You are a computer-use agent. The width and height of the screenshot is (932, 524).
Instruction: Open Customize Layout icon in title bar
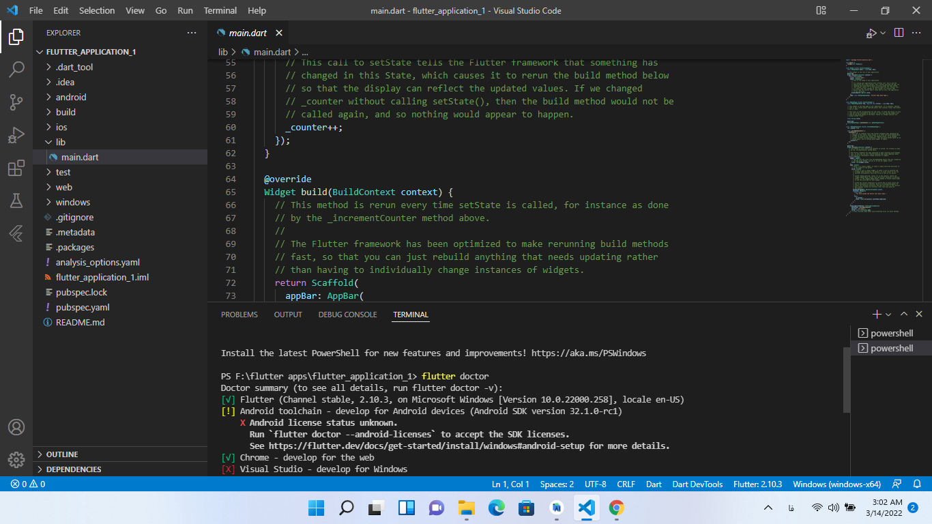tap(821, 11)
